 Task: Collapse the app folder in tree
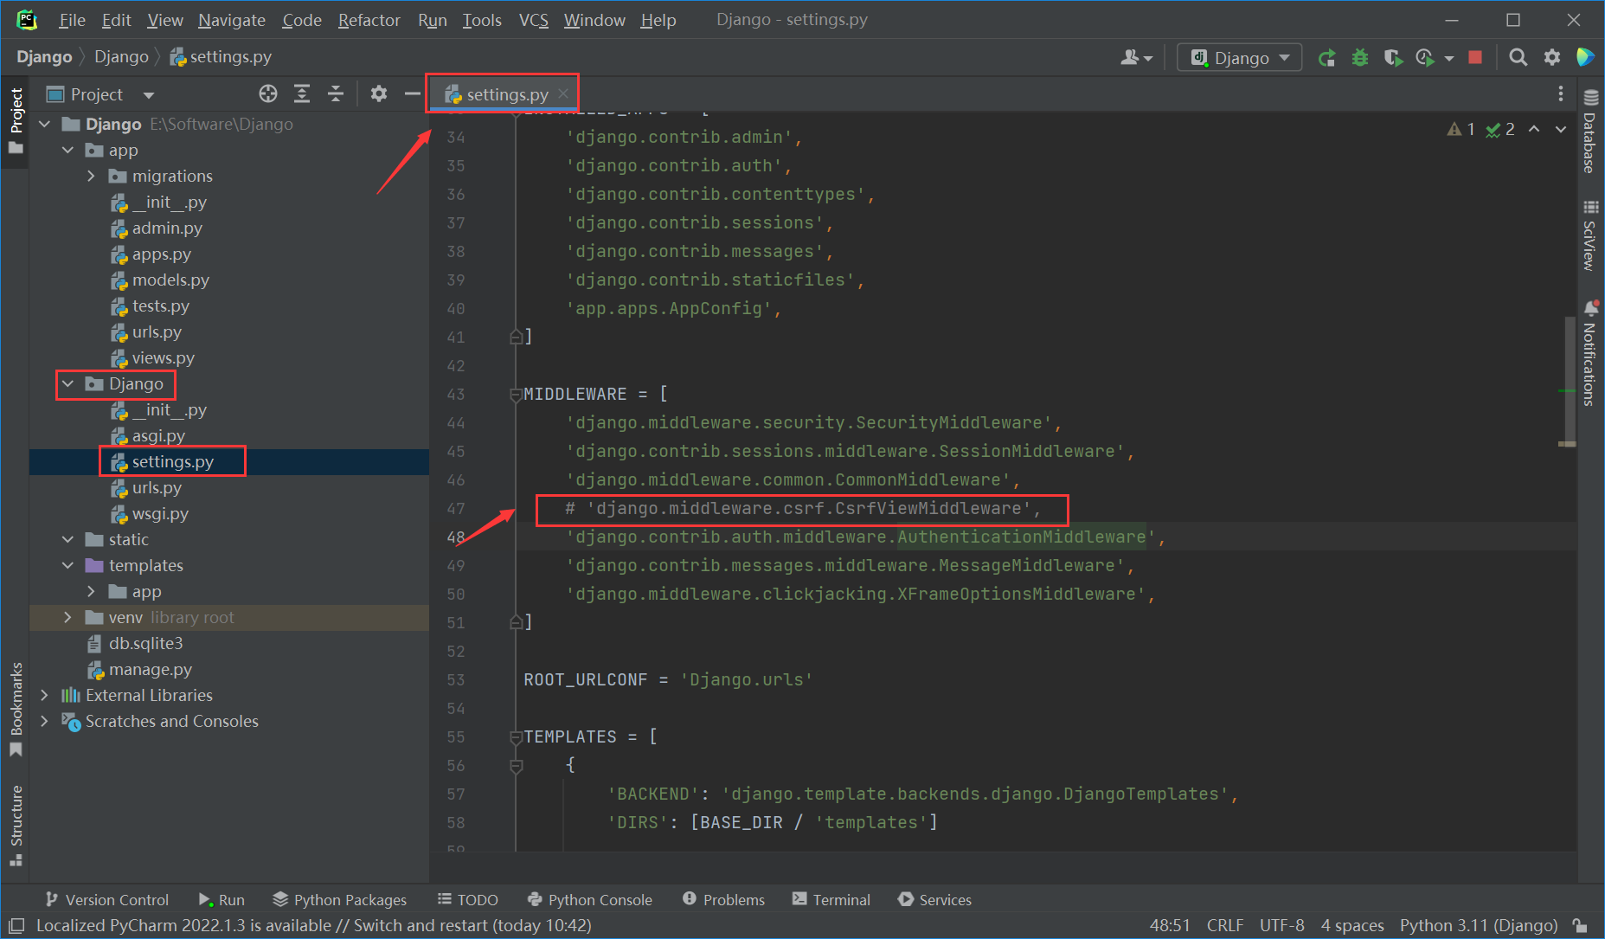[68, 150]
